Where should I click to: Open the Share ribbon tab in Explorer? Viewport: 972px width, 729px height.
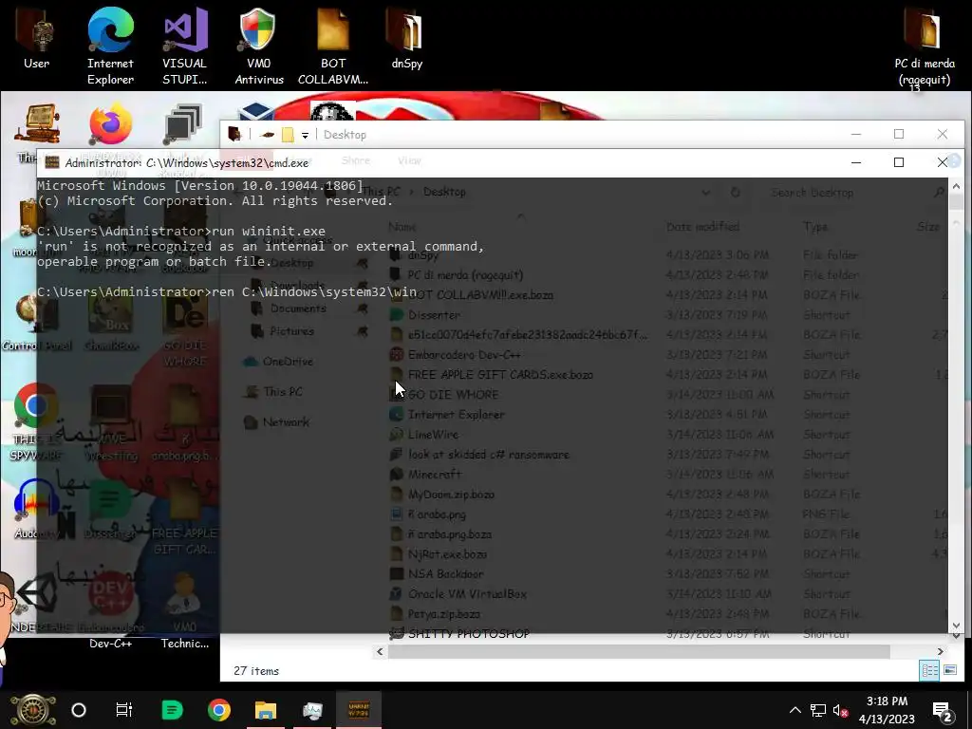[356, 160]
